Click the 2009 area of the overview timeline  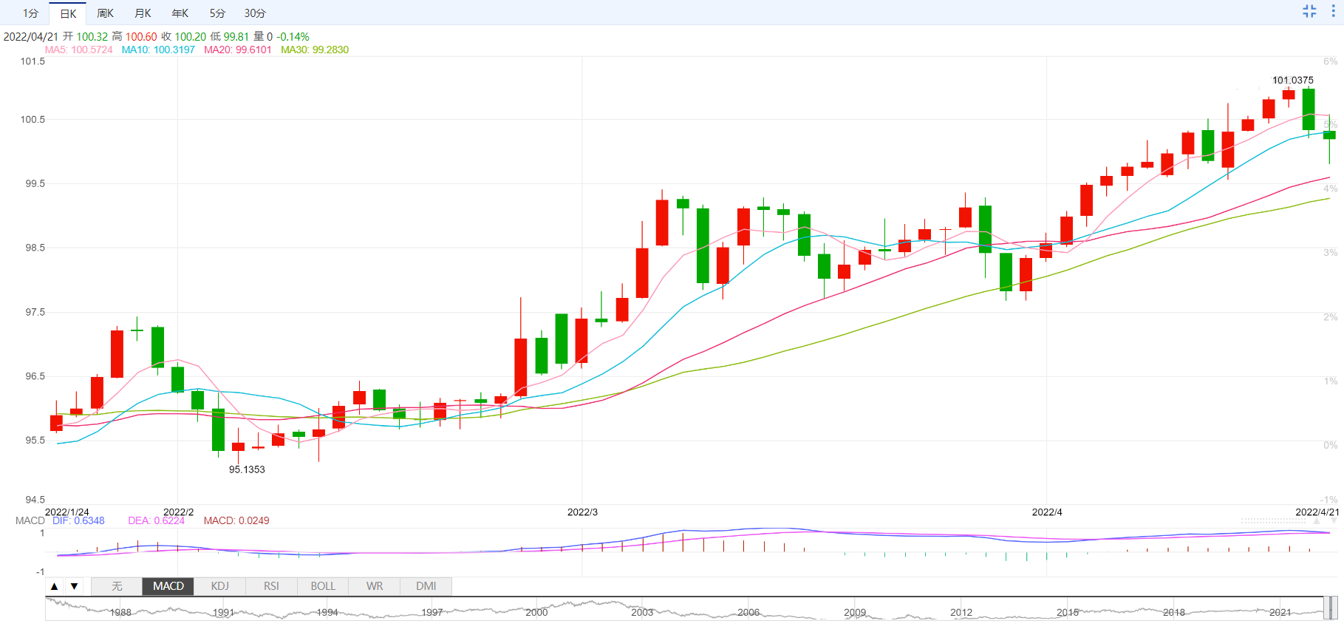pos(855,611)
